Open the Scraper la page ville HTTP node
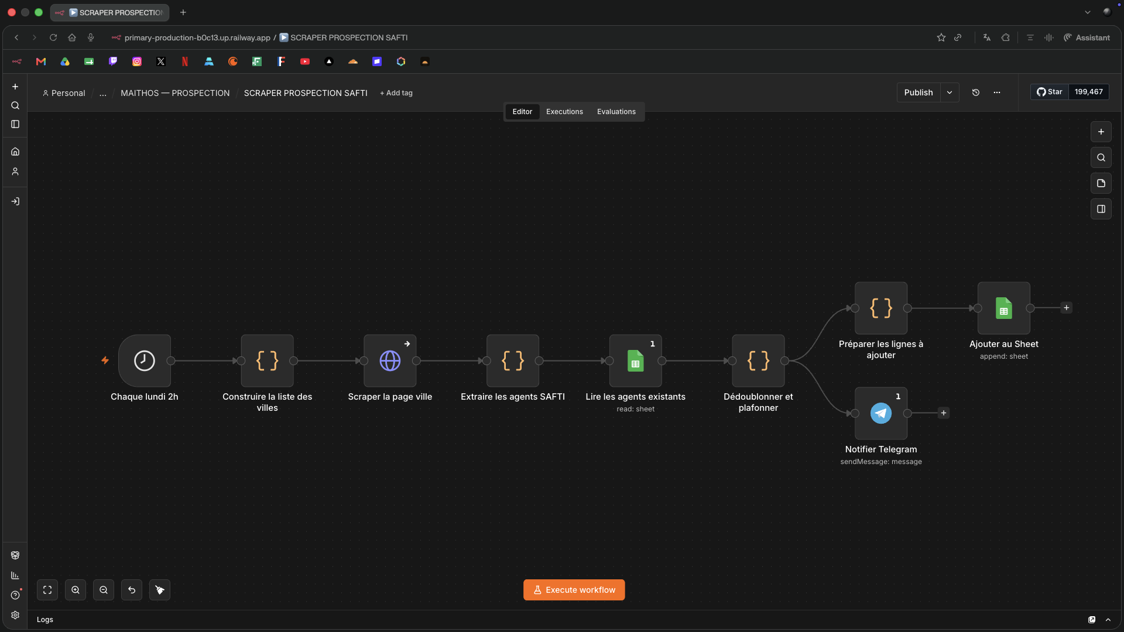The image size is (1124, 632). tap(390, 360)
